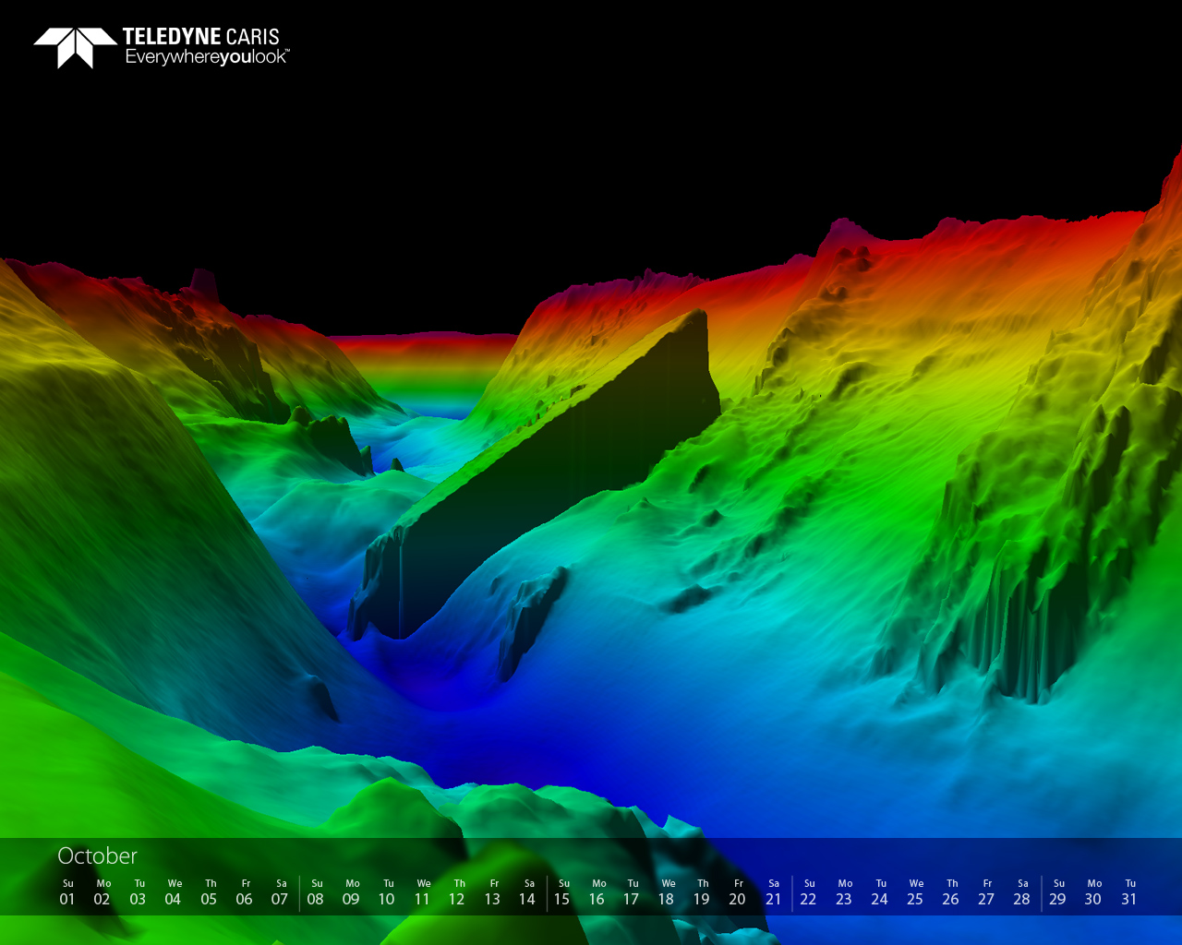Viewport: 1182px width, 945px height.
Task: Select Tuesday 31 on the calendar
Action: point(1129,892)
